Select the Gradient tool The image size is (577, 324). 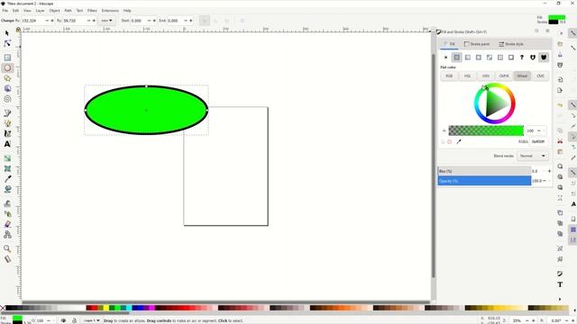pos(7,158)
